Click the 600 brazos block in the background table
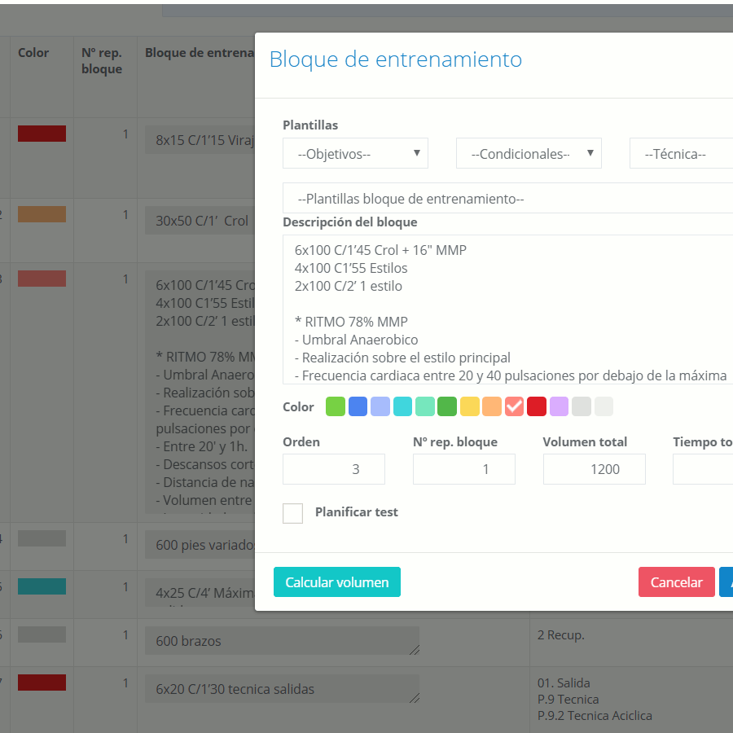 (282, 641)
